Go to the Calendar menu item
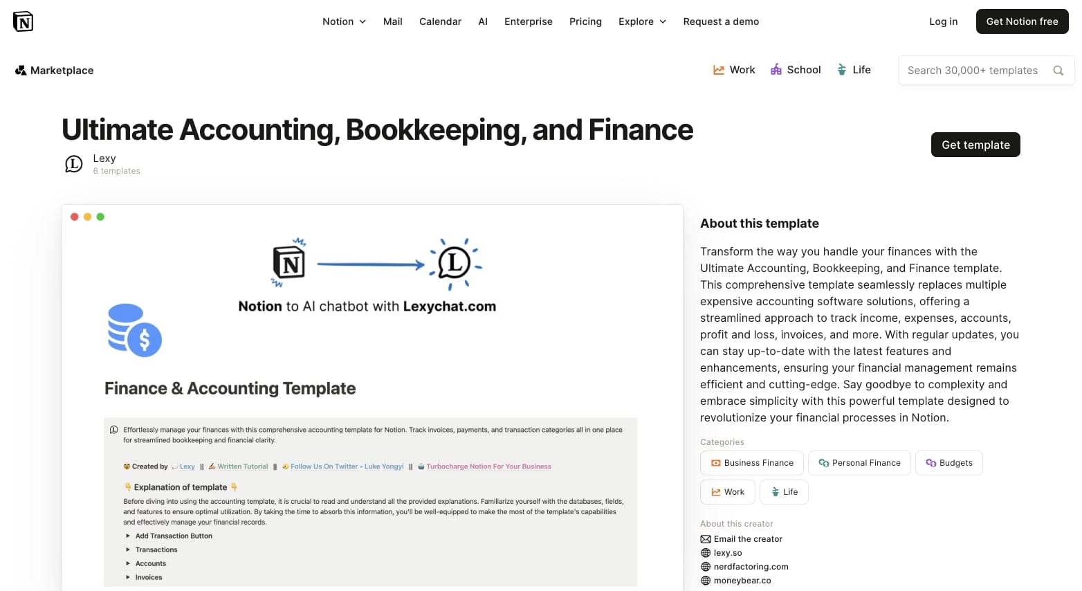This screenshot has height=591, width=1082. [440, 21]
